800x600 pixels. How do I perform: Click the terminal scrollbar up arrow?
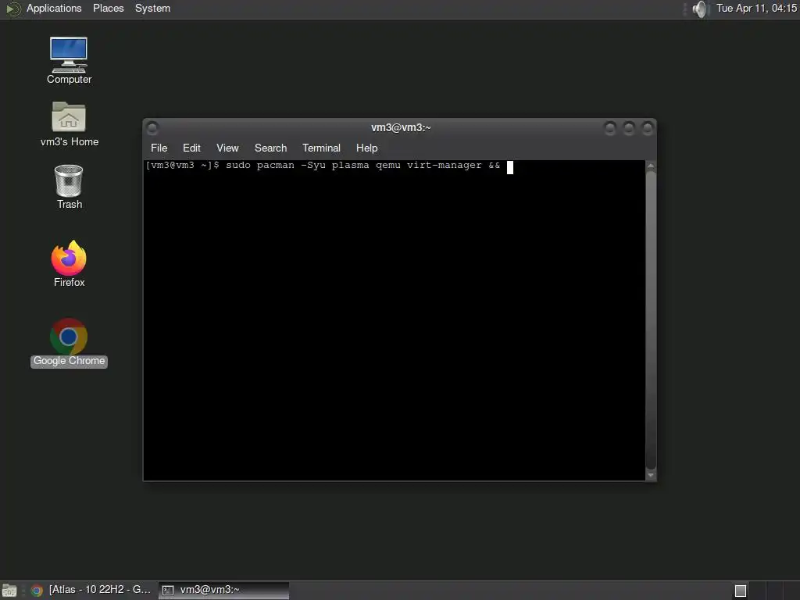click(651, 166)
